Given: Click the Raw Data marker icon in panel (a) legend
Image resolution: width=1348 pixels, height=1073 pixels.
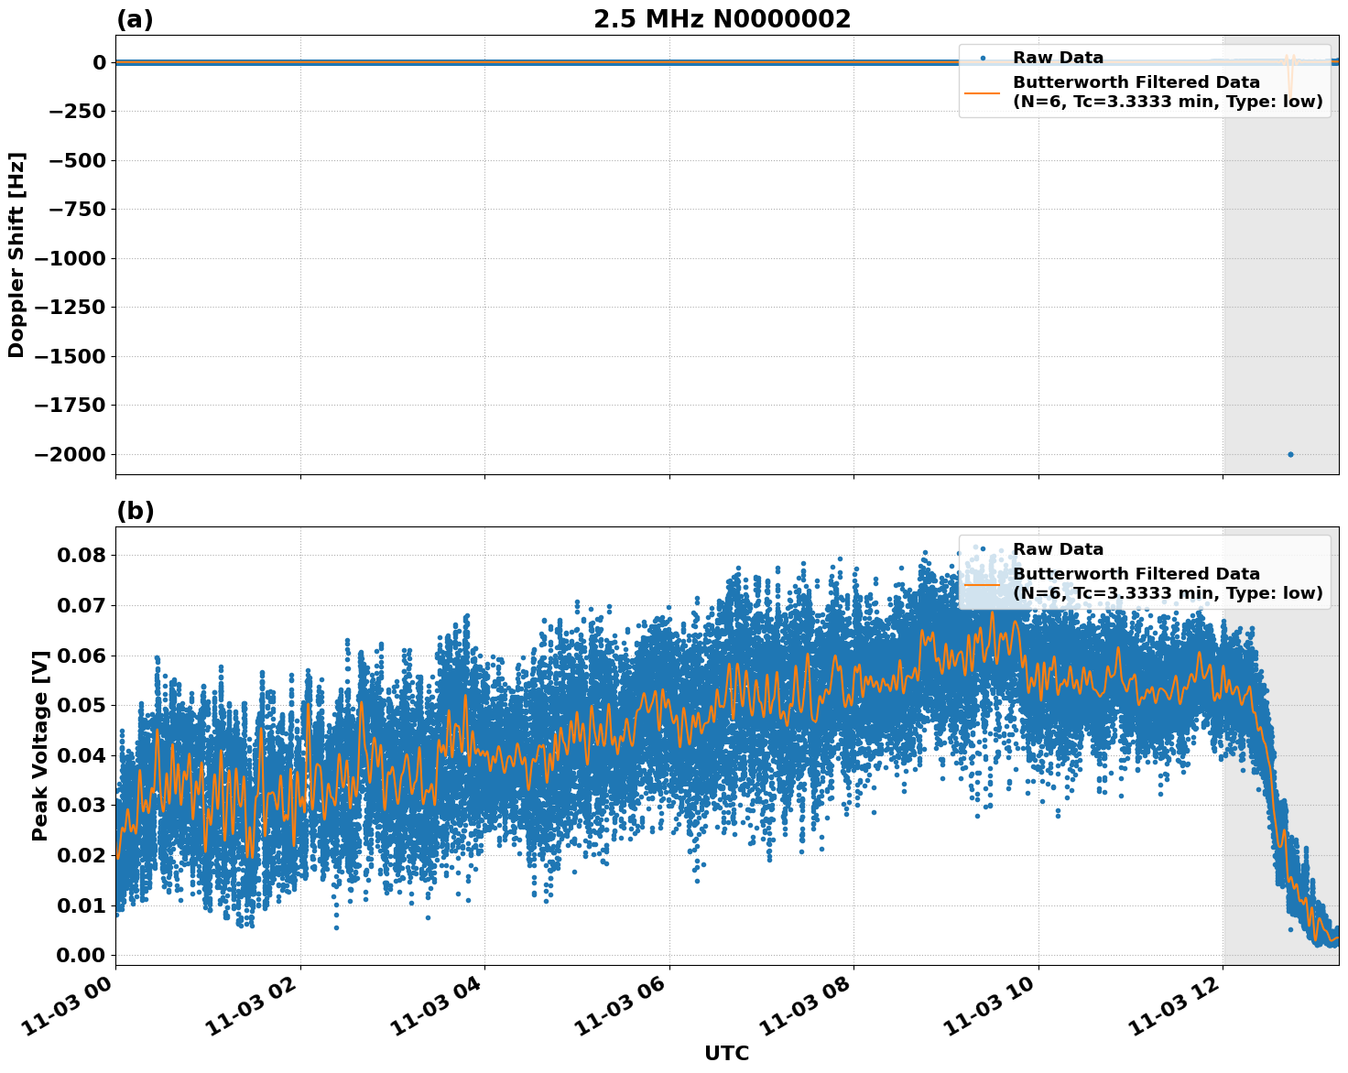Looking at the screenshot, I should click(x=984, y=57).
